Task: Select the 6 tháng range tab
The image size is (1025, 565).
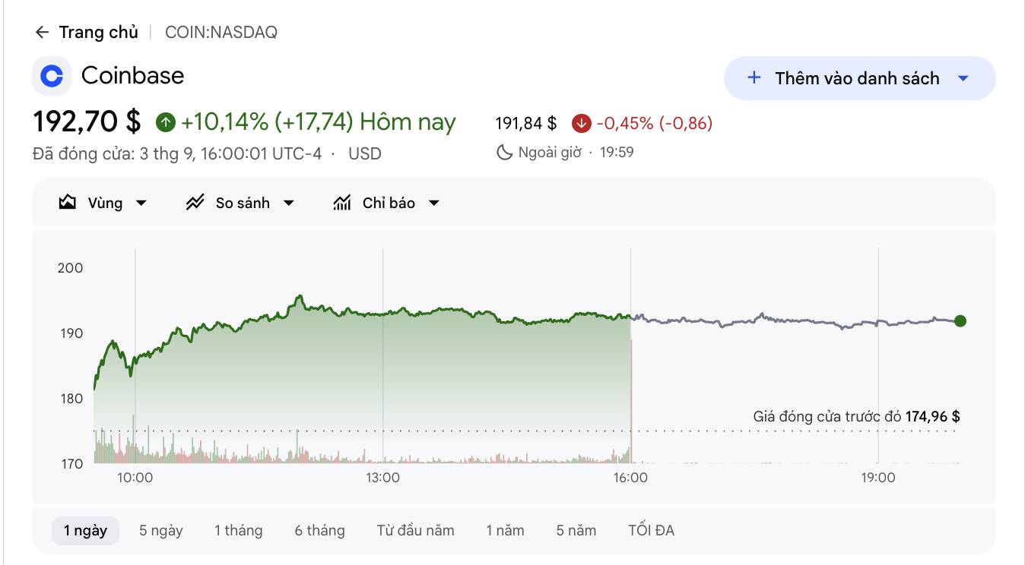Action: [x=319, y=530]
